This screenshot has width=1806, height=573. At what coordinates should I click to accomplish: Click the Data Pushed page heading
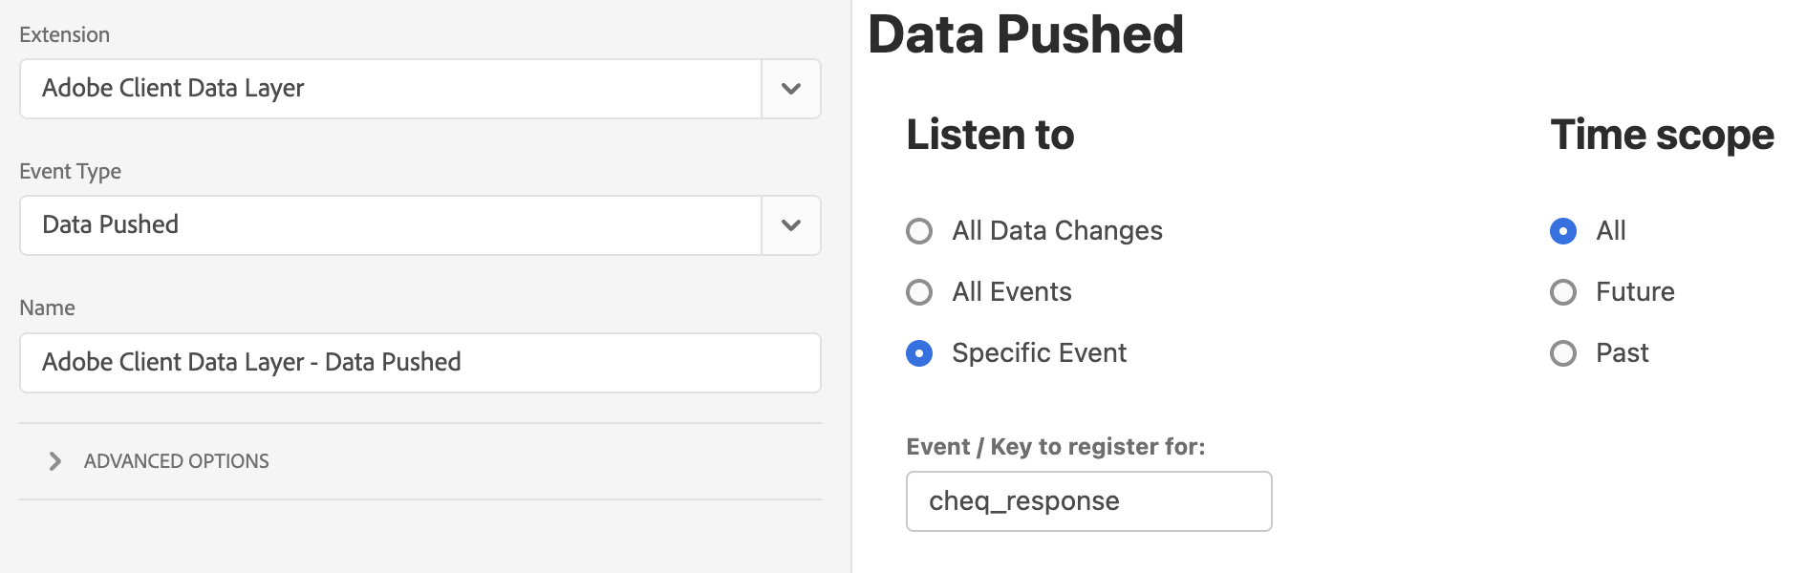click(1026, 34)
